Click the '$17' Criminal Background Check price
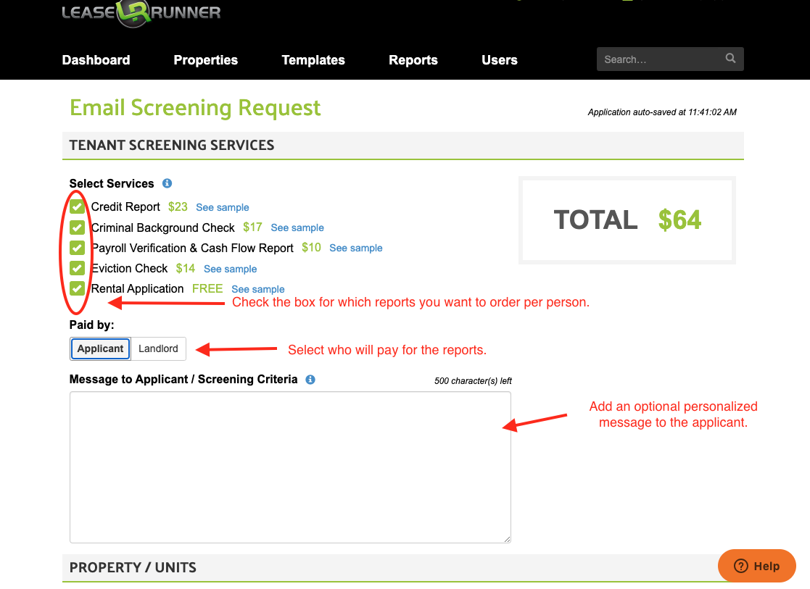The image size is (810, 589). pos(252,227)
